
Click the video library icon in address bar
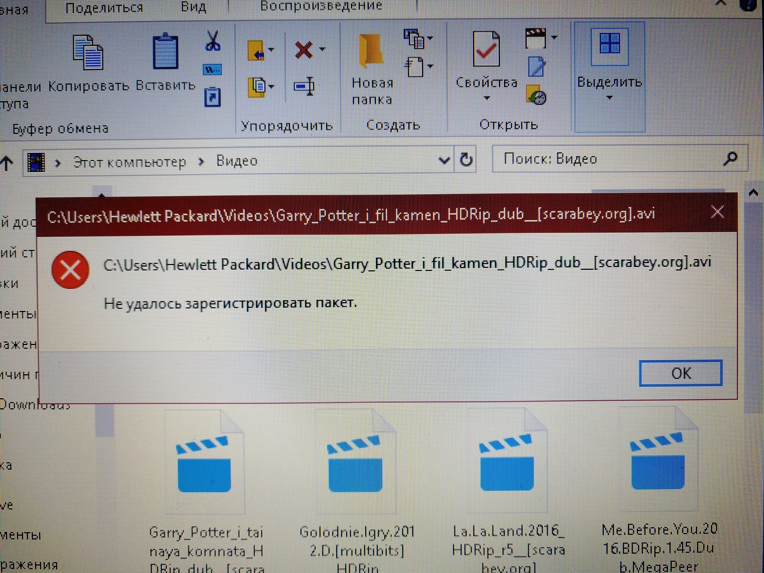click(36, 162)
